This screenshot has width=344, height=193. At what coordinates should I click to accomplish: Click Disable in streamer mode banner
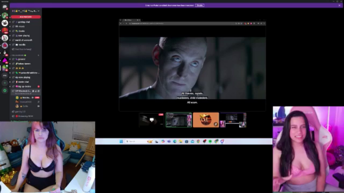[x=200, y=5]
